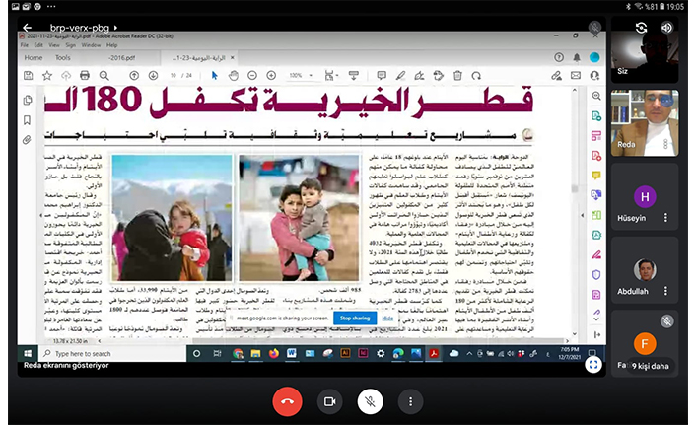Open the three-dot more options button
696x425 pixels.
[x=410, y=401]
